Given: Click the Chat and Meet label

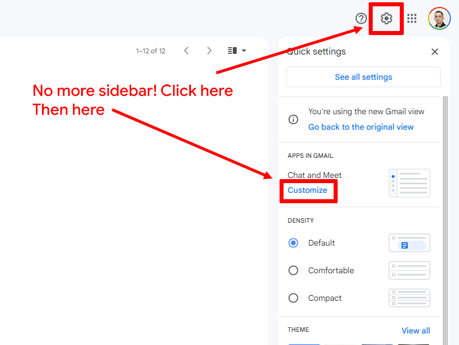Looking at the screenshot, I should tap(315, 175).
